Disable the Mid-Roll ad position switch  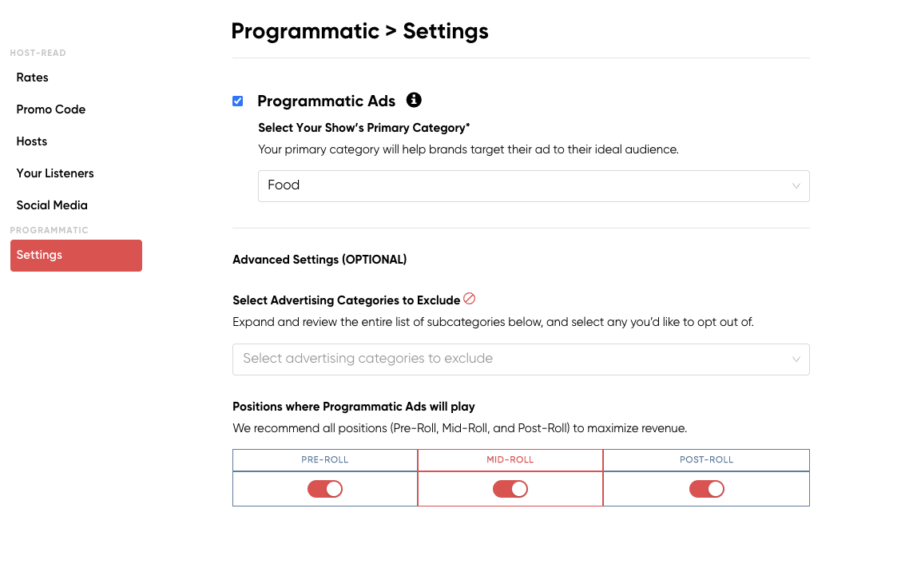coord(510,489)
